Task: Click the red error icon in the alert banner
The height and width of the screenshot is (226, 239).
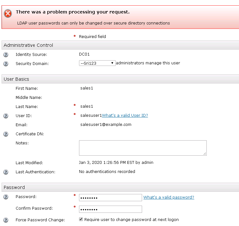Action: 8,13
